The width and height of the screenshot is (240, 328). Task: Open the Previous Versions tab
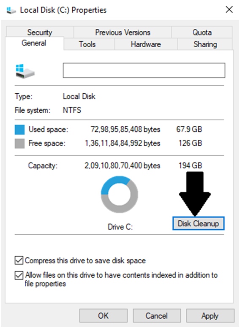tap(123, 32)
